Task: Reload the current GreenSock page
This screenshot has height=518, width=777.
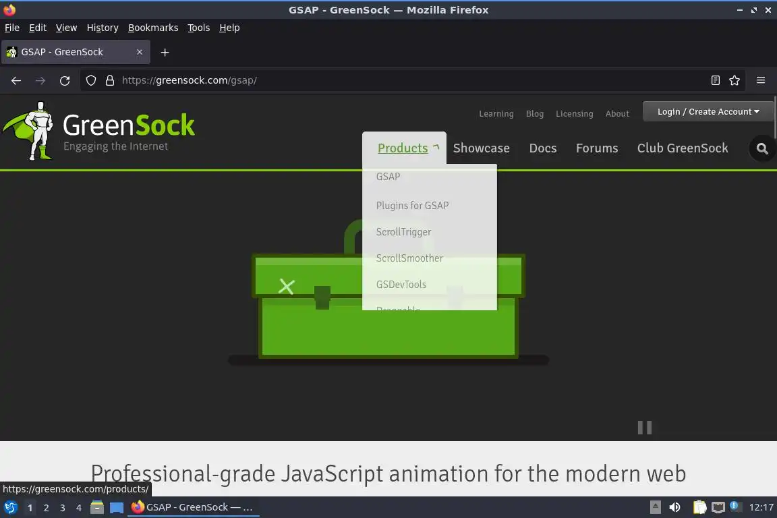Action: click(65, 80)
